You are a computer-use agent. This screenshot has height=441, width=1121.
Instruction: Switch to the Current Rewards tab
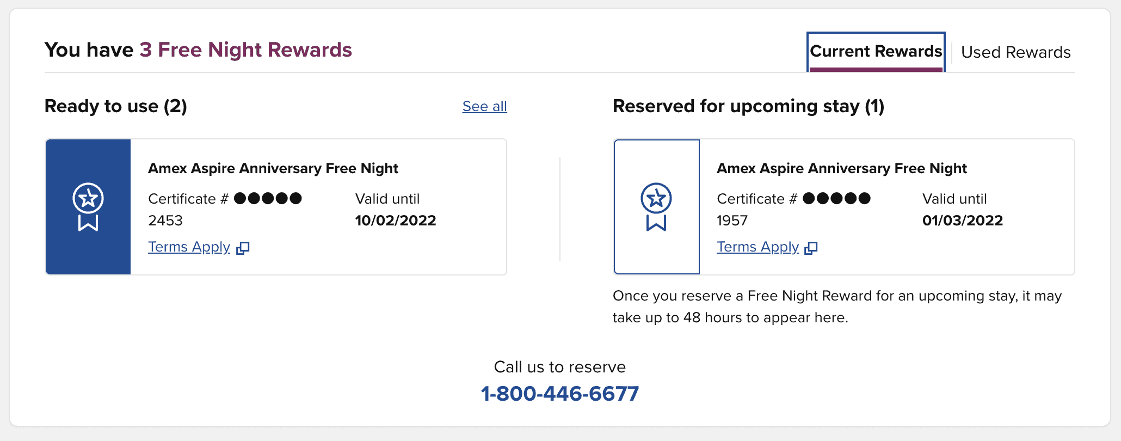tap(876, 52)
